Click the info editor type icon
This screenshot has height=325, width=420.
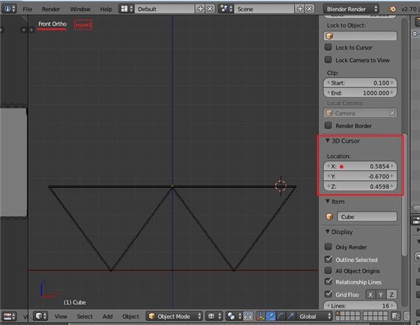pos(8,10)
